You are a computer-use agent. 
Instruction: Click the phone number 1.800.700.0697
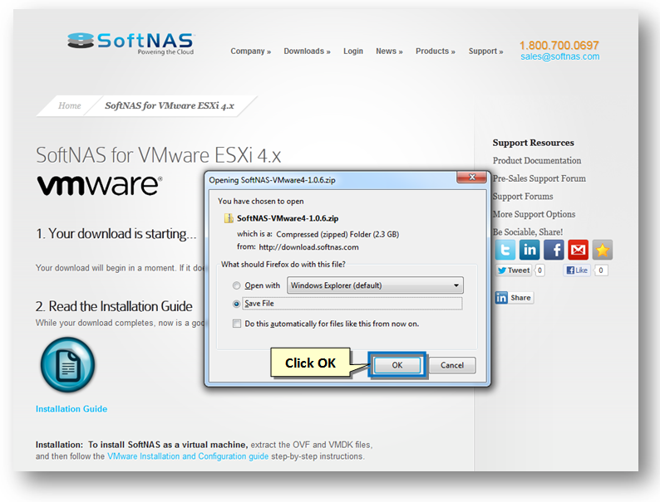(x=559, y=45)
